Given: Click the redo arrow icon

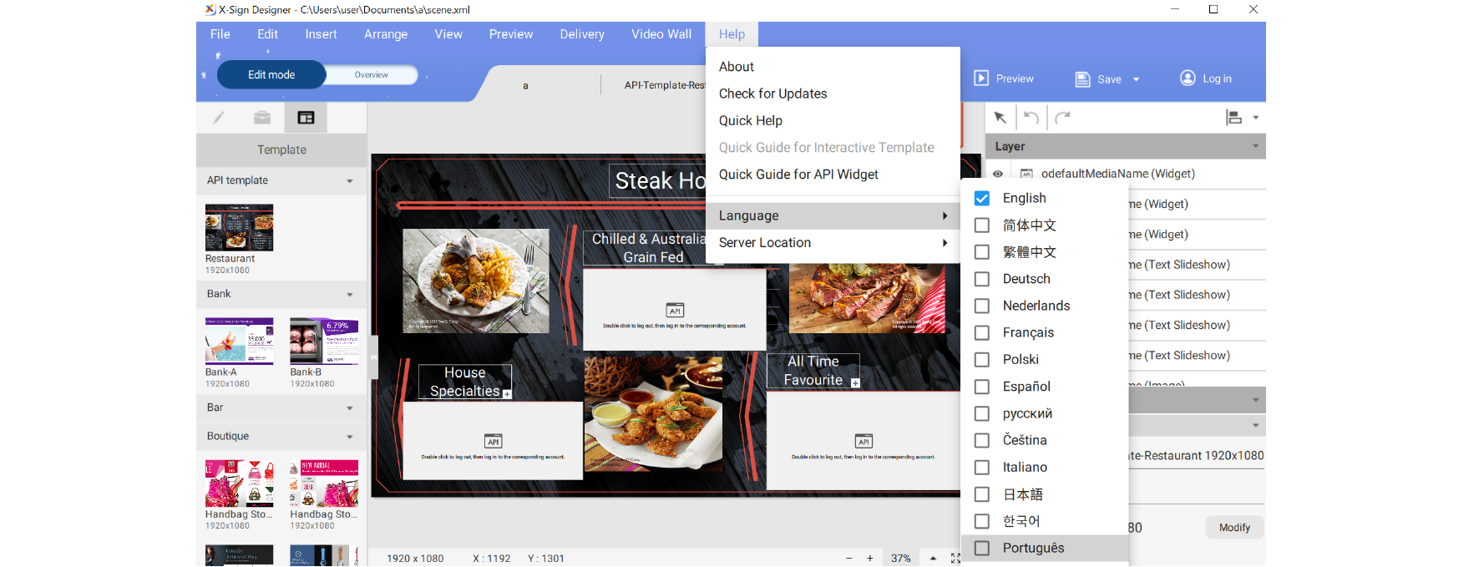Looking at the screenshot, I should tap(1062, 118).
